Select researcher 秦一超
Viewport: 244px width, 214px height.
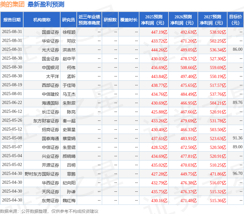click(69, 121)
